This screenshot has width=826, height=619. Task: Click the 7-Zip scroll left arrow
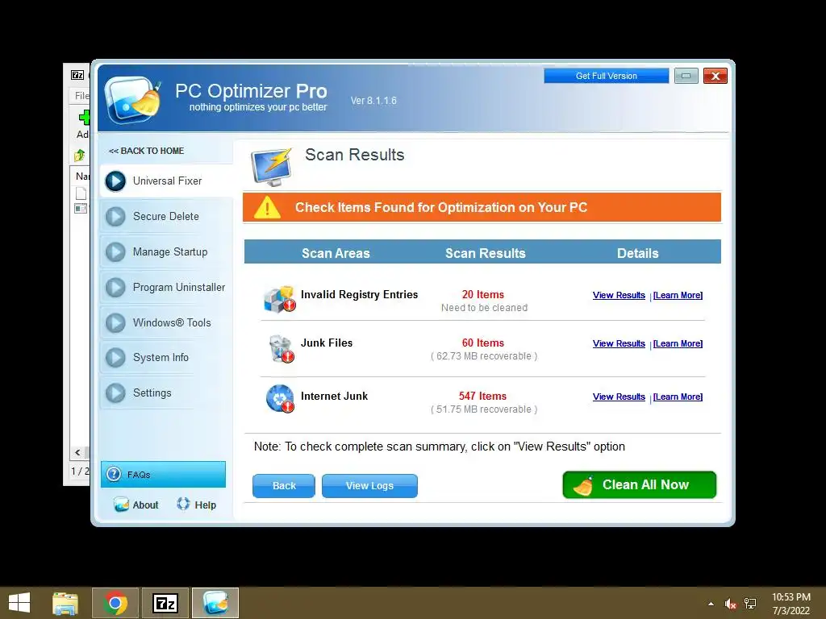pyautogui.click(x=78, y=452)
